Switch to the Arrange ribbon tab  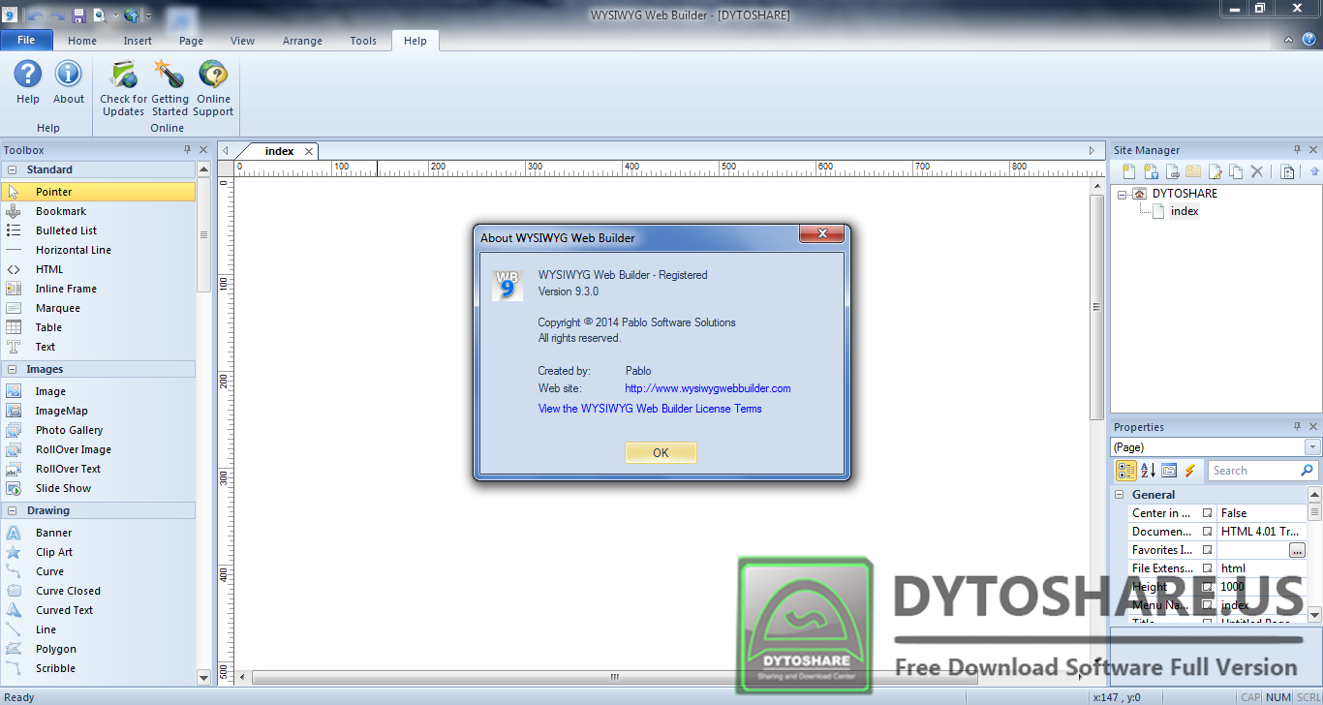click(302, 41)
